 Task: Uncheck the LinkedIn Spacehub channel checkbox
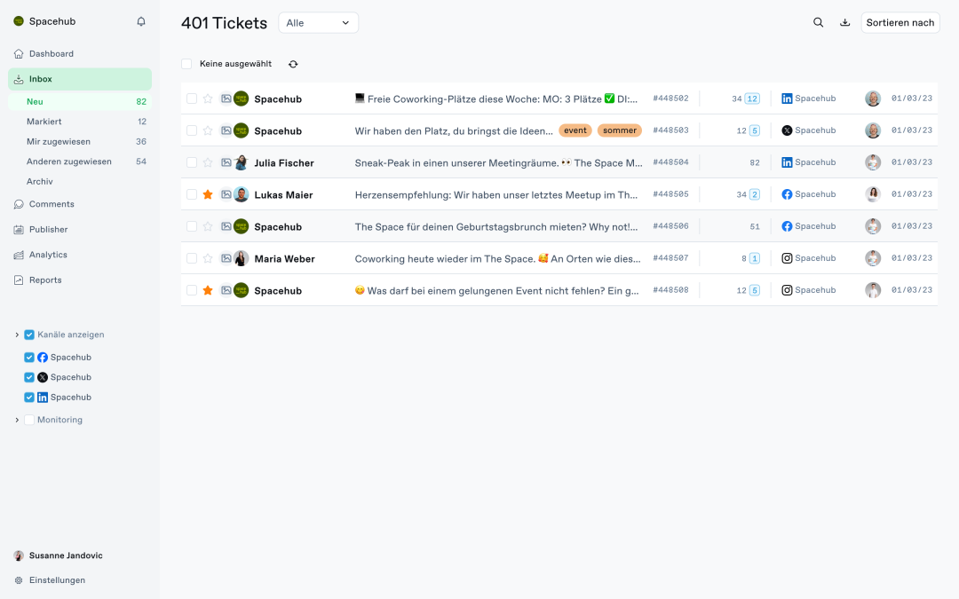click(x=29, y=398)
